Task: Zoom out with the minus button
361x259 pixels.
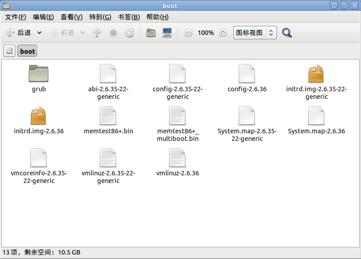Action: [x=188, y=33]
